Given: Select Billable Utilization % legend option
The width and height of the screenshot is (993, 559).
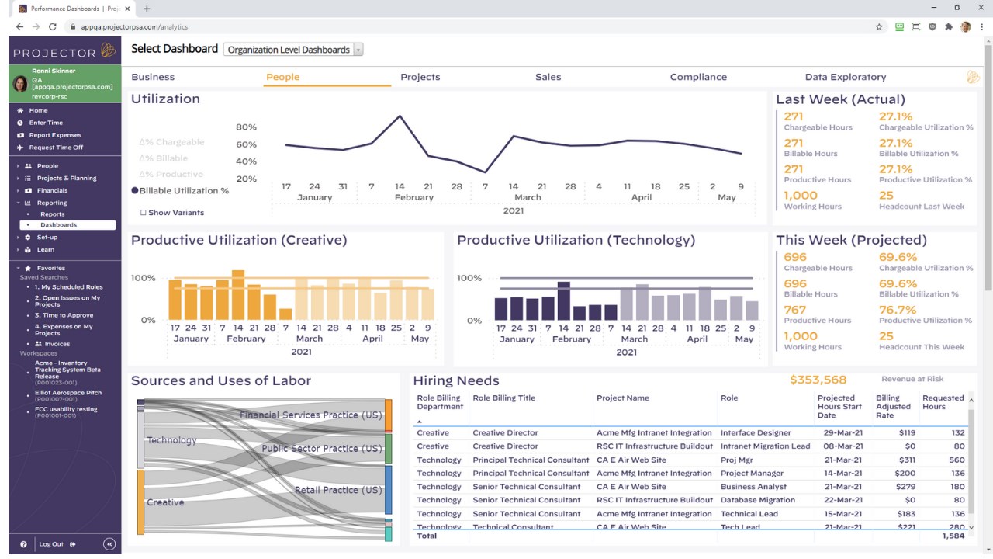Looking at the screenshot, I should click(x=180, y=191).
